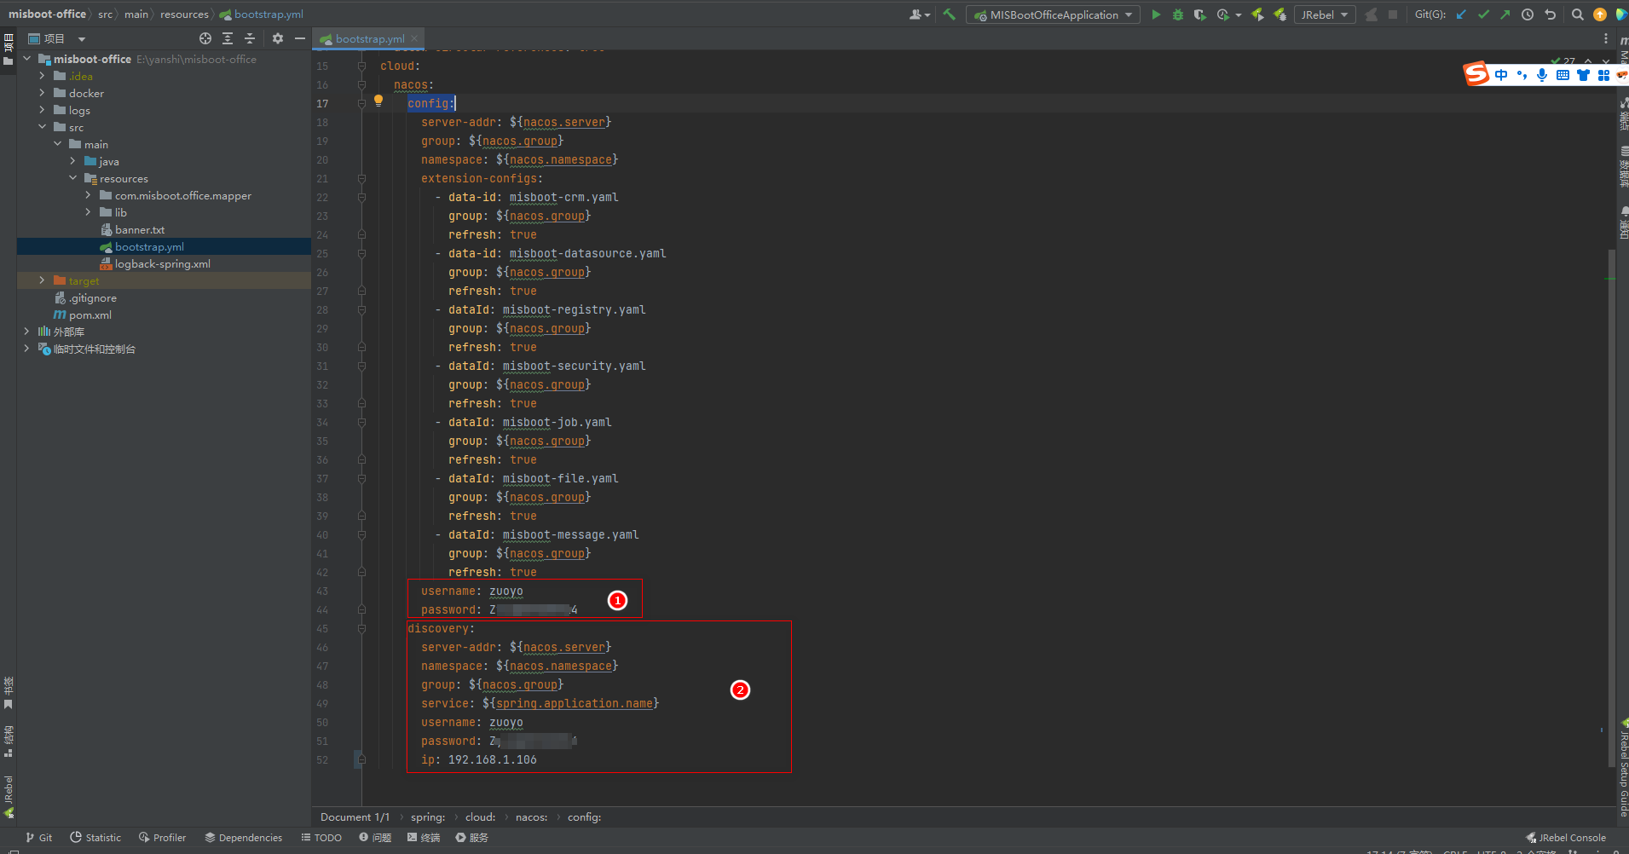Open Sogou toolbox grid icon
The width and height of the screenshot is (1629, 854).
pyautogui.click(x=1603, y=75)
